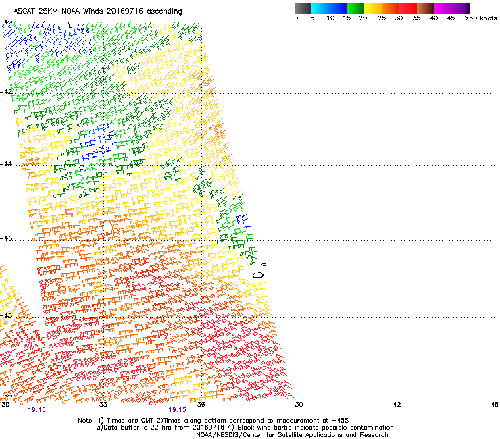Click the purple 19:15 time label near longitude 30
This screenshot has width=500, height=439.
pos(36,410)
